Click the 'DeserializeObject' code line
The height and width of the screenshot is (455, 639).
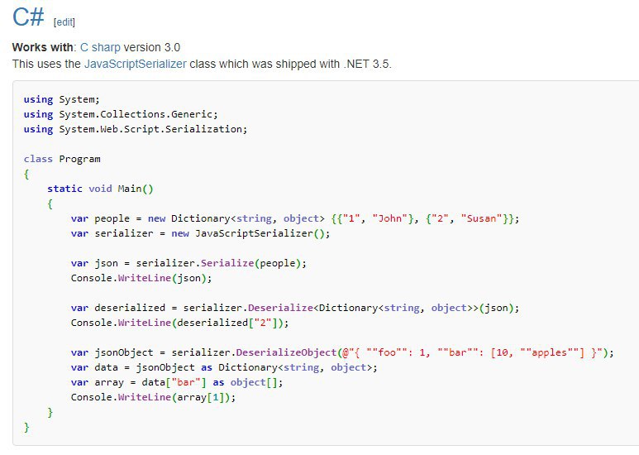point(342,352)
